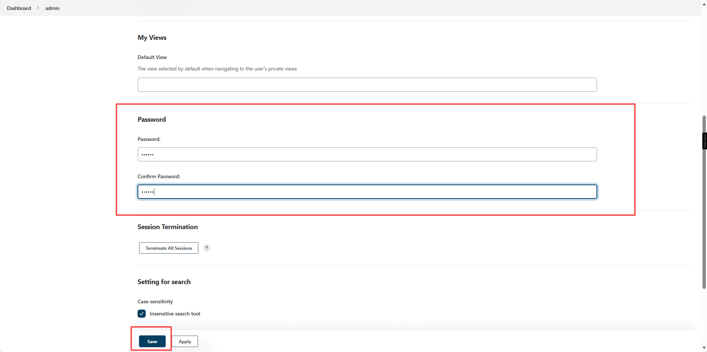Click into the Password field
Viewport: 707px width, 352px height.
[x=367, y=154]
